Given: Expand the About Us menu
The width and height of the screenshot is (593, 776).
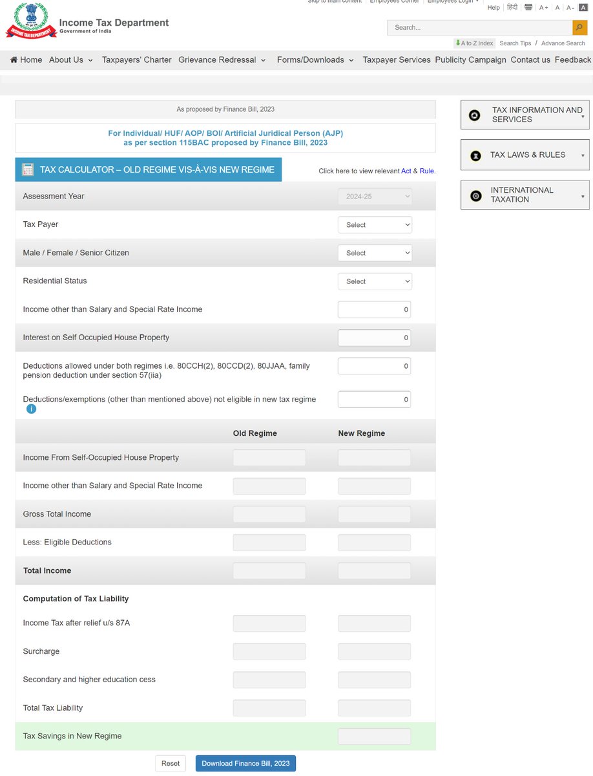Looking at the screenshot, I should pos(71,59).
